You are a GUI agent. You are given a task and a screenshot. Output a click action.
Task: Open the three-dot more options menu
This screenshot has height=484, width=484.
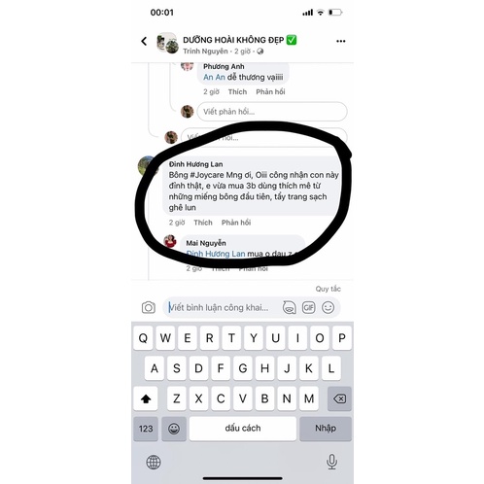tap(340, 41)
